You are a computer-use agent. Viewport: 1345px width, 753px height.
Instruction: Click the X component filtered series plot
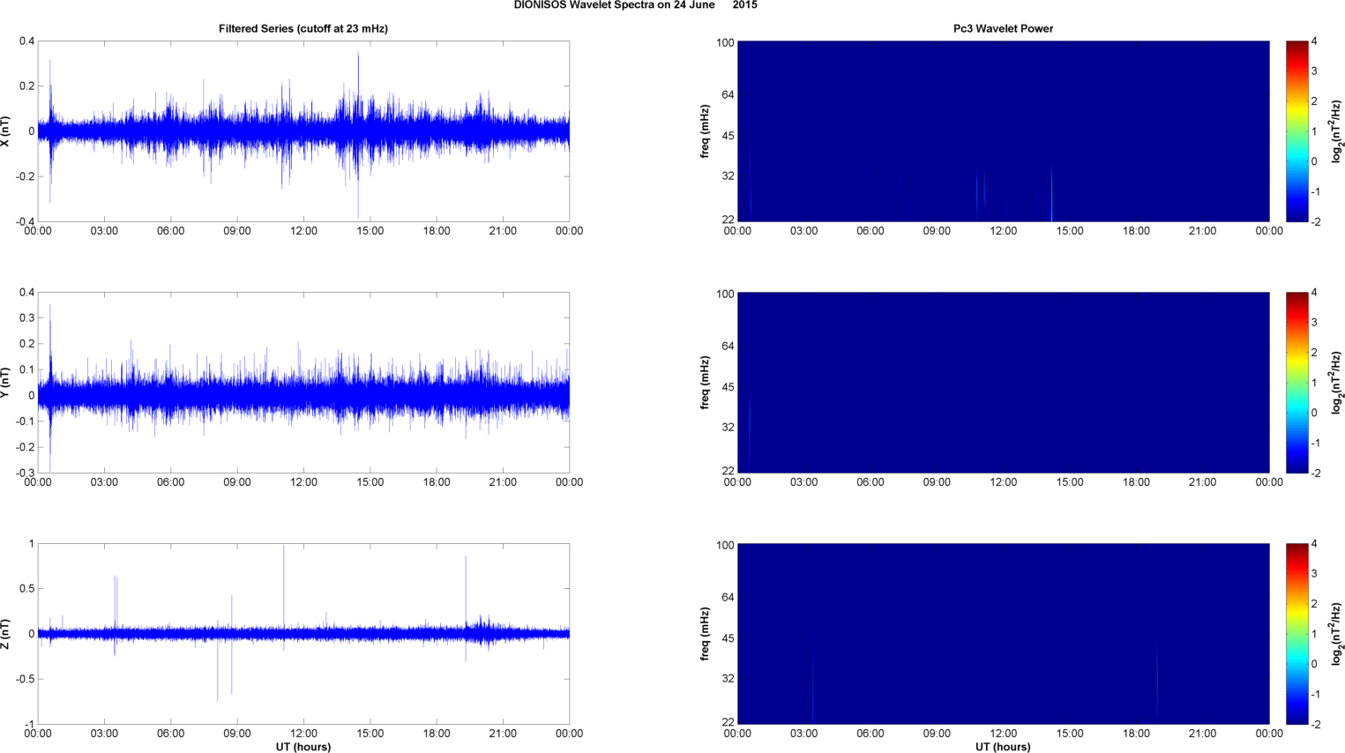tap(303, 131)
